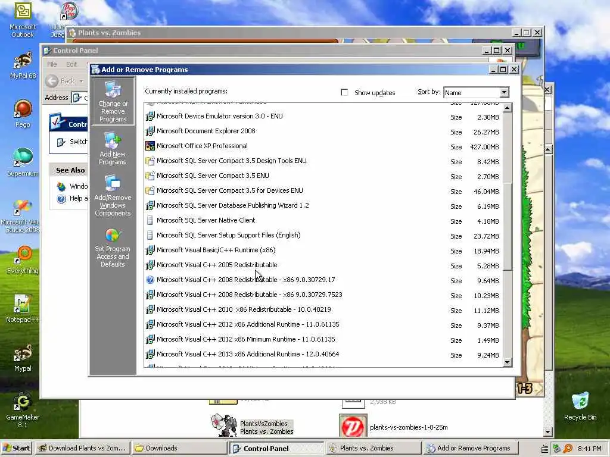Click program list scrollbar down arrow
Image resolution: width=610 pixels, height=457 pixels.
coord(508,362)
